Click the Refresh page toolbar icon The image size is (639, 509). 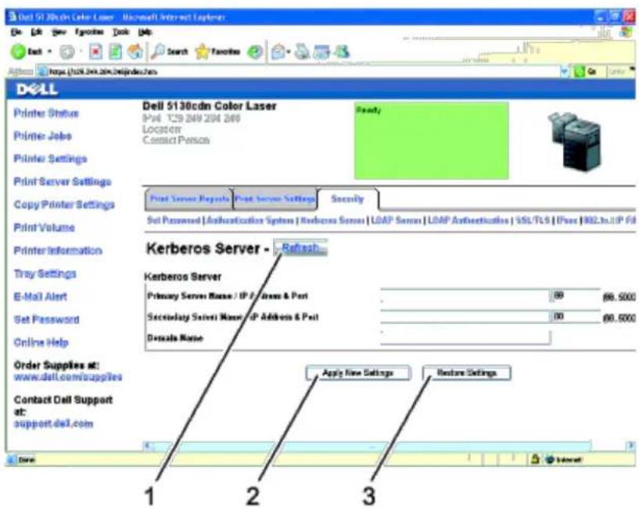click(x=115, y=52)
